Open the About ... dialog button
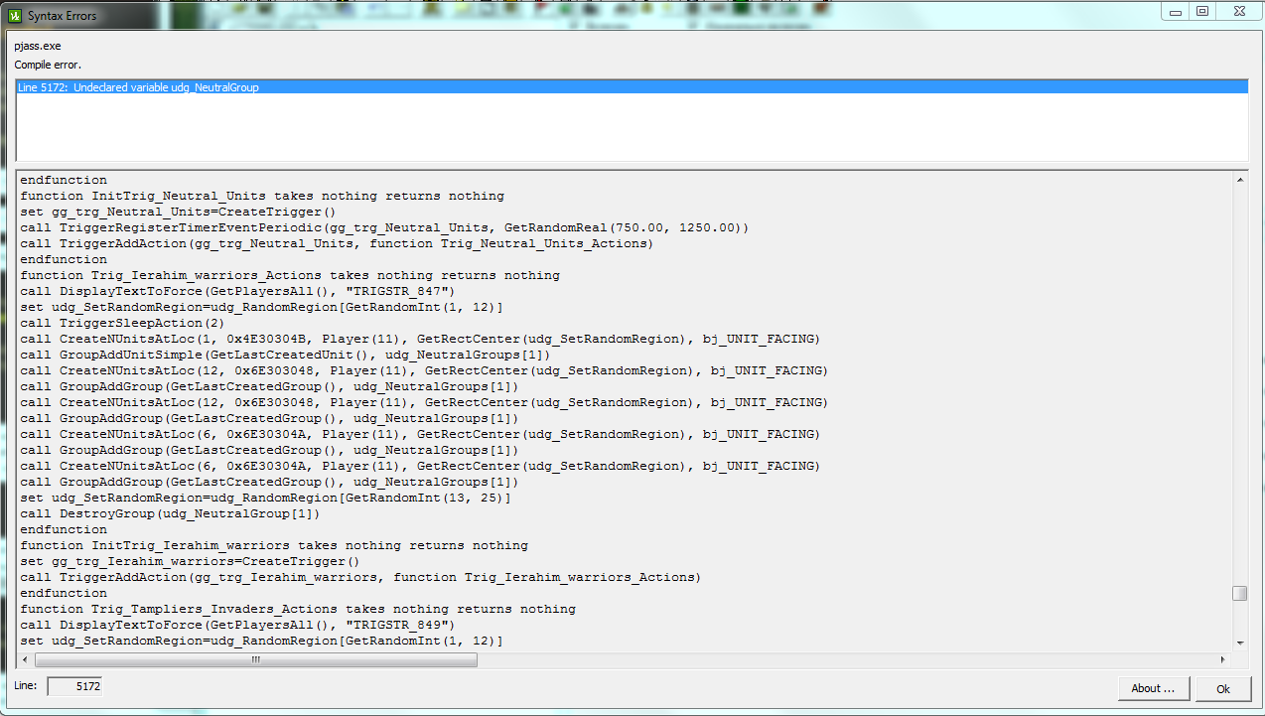Screen dimensions: 1265x716 click(1153, 688)
